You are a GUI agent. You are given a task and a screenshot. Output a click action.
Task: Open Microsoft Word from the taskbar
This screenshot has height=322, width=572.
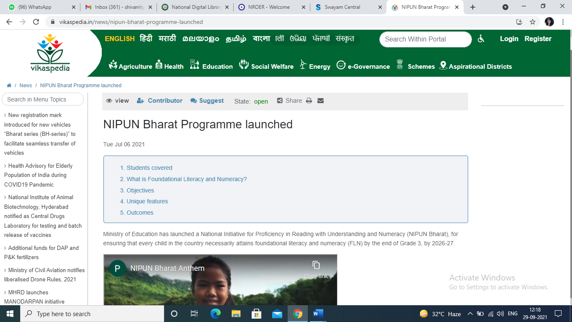[x=318, y=314]
